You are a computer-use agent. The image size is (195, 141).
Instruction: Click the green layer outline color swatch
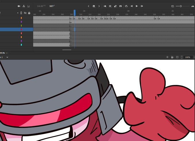pyautogui.click(x=22, y=25)
